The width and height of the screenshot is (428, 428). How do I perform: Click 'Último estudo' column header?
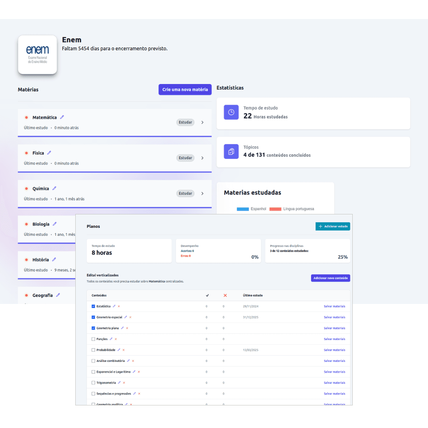click(253, 295)
